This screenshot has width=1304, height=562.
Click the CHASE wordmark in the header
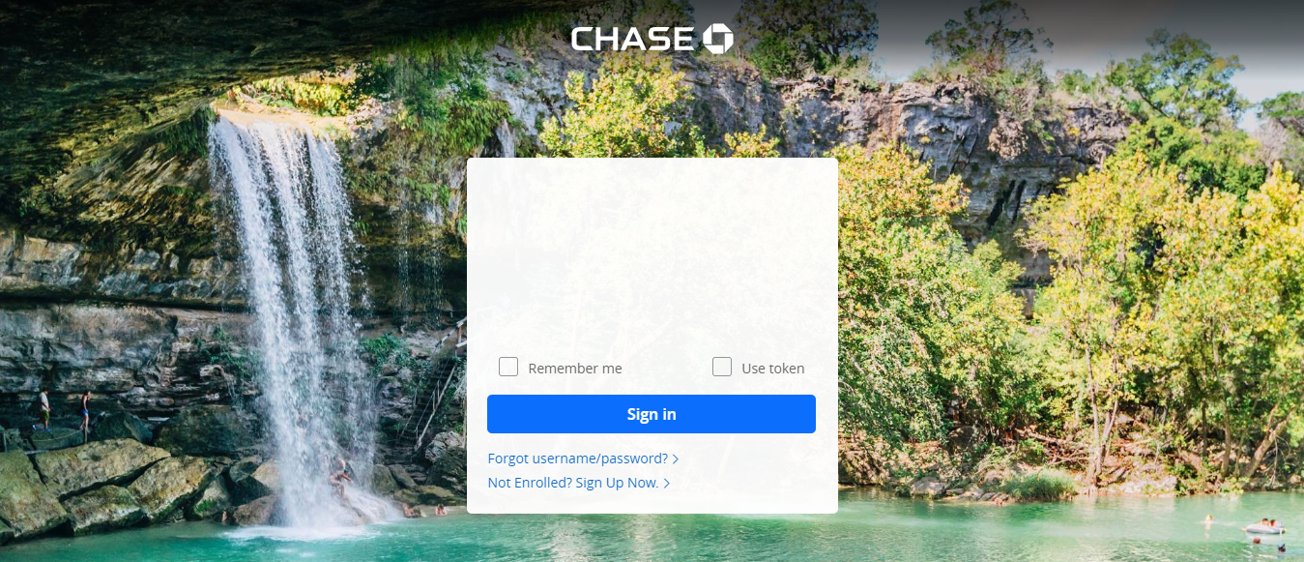633,39
